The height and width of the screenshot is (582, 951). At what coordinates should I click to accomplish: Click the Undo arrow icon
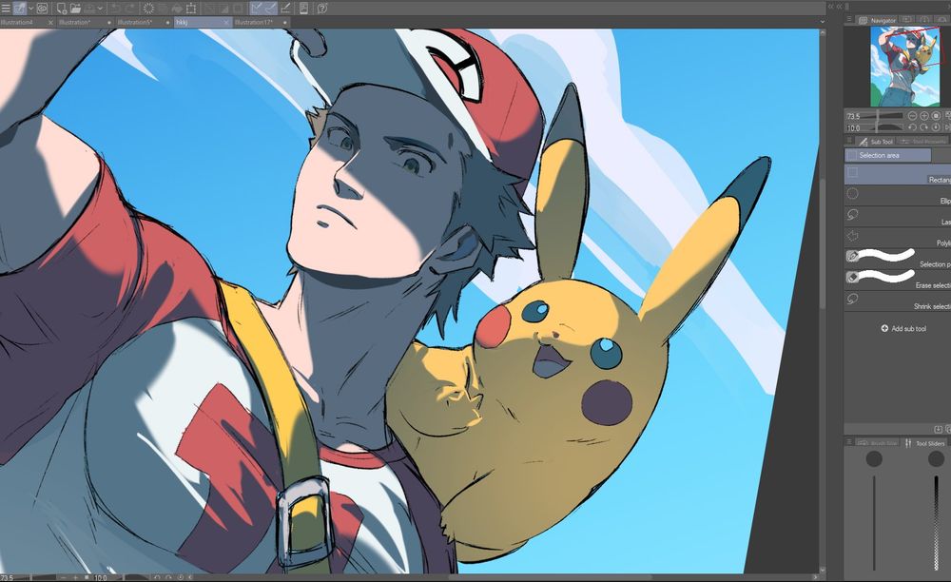point(116,8)
